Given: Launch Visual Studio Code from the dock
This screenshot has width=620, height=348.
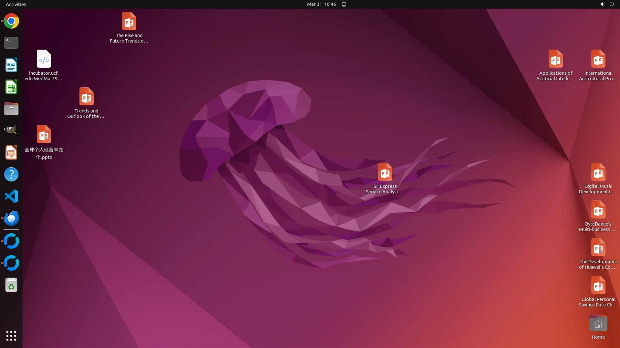Looking at the screenshot, I should [x=11, y=196].
